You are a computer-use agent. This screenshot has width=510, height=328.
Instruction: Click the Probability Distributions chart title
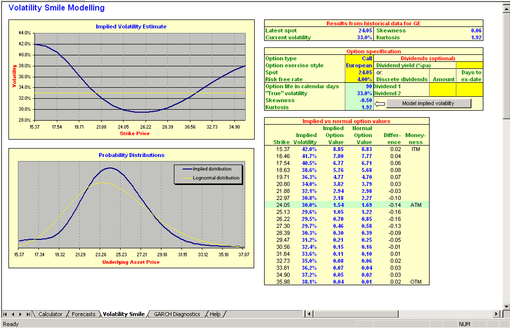[x=132, y=155]
